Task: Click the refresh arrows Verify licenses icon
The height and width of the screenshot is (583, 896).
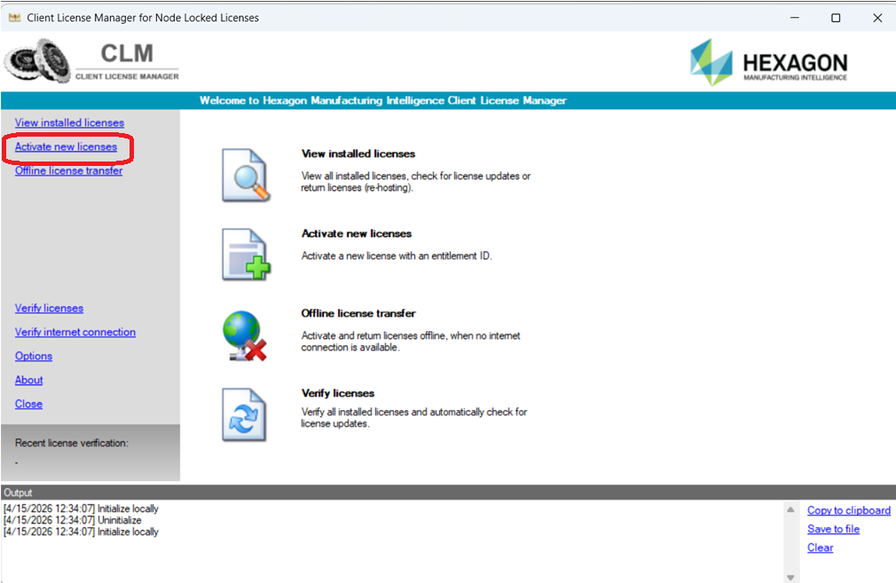Action: 244,414
